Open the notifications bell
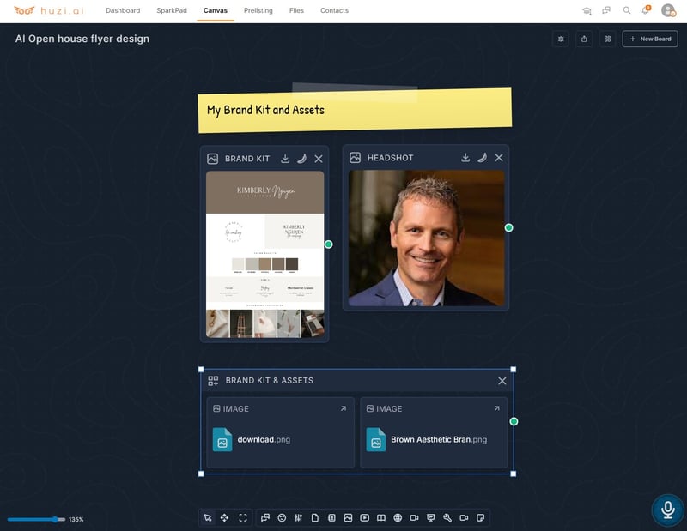The height and width of the screenshot is (531, 687). pyautogui.click(x=645, y=10)
